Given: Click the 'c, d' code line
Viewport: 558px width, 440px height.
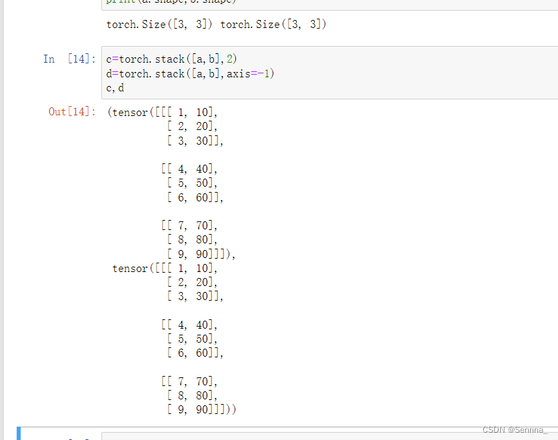Looking at the screenshot, I should coord(115,88).
